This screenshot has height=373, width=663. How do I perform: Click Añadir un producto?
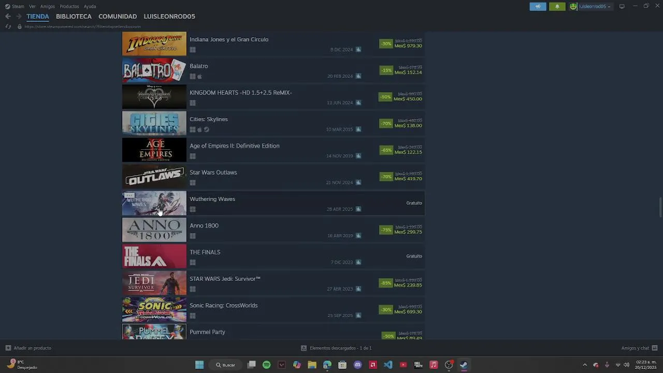click(28, 348)
